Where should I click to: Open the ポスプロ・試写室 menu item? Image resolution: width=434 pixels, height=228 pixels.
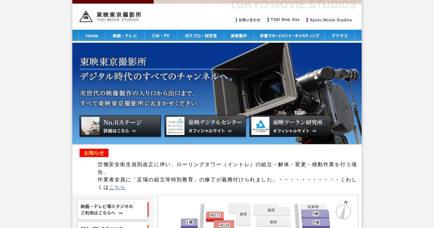[201, 35]
